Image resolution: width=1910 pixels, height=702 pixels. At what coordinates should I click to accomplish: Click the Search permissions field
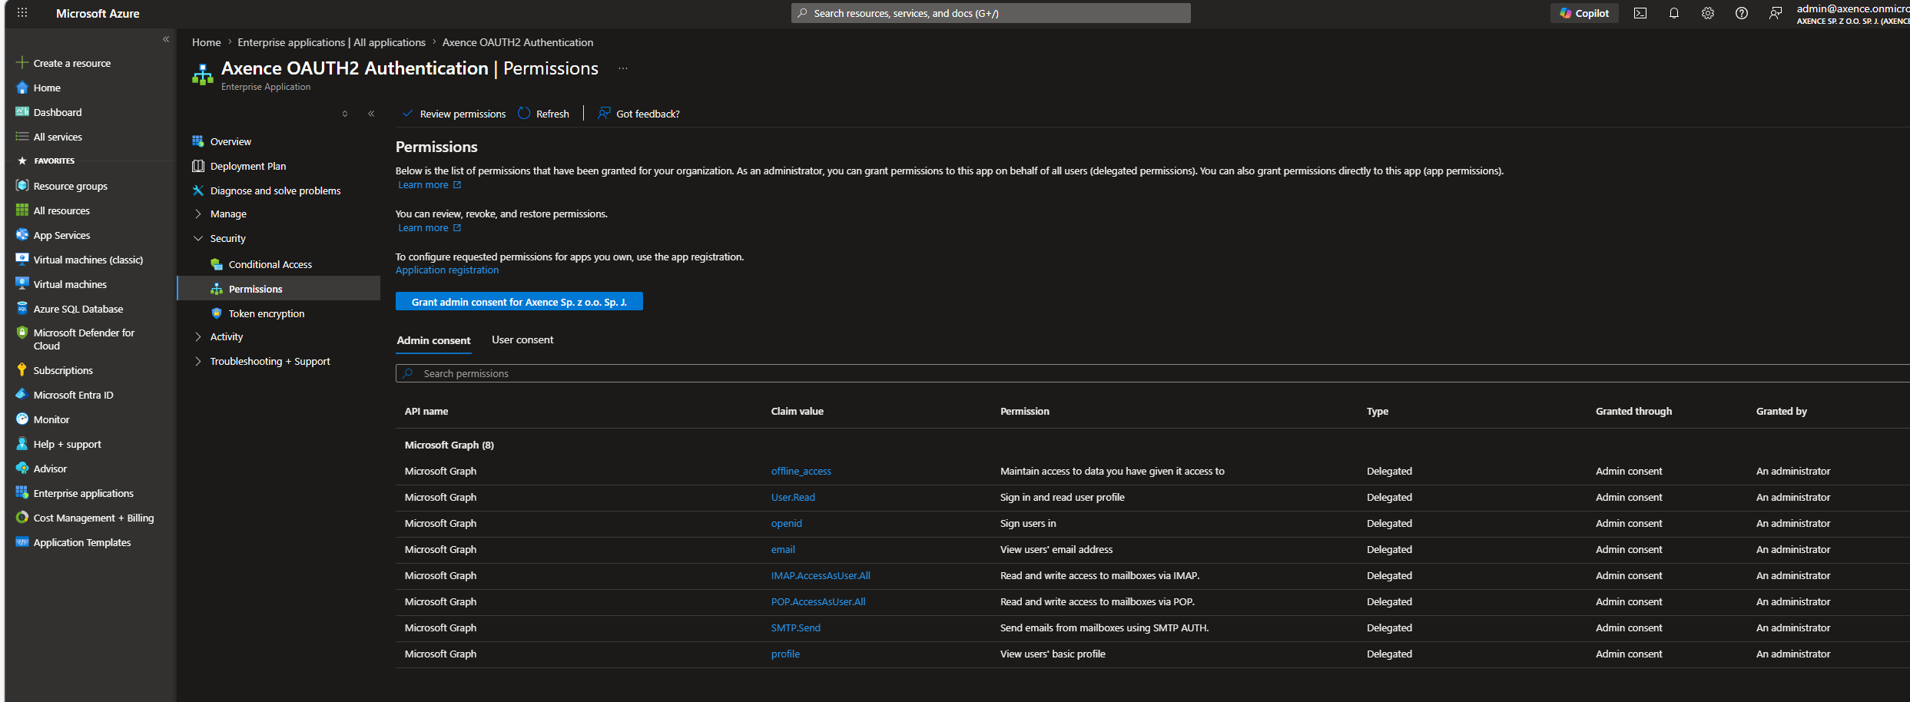(1152, 373)
